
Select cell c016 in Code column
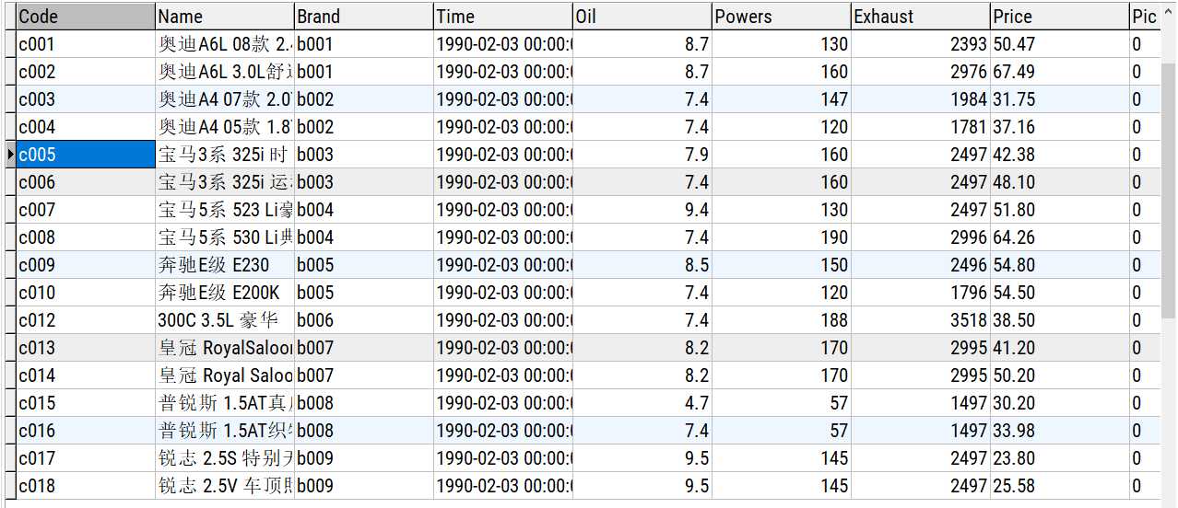coord(86,431)
